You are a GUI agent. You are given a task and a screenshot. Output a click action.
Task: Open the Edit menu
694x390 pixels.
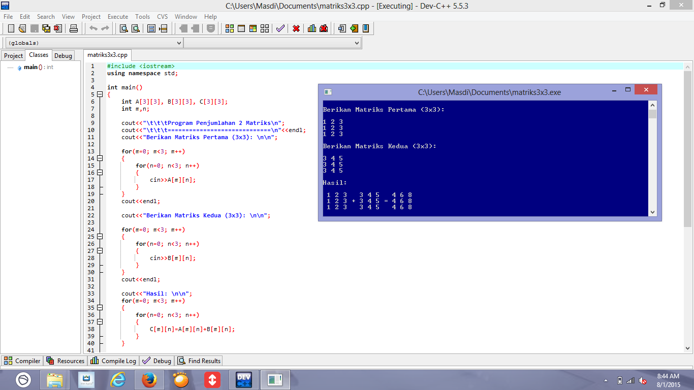pyautogui.click(x=25, y=17)
